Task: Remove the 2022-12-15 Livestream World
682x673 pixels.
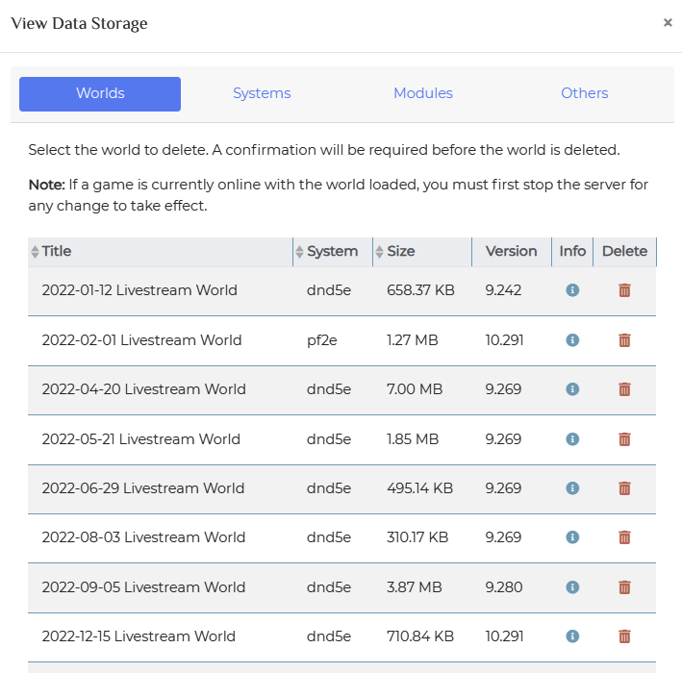Action: click(x=624, y=636)
